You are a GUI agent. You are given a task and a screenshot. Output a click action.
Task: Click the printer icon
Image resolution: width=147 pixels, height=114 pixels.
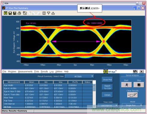click(19, 13)
